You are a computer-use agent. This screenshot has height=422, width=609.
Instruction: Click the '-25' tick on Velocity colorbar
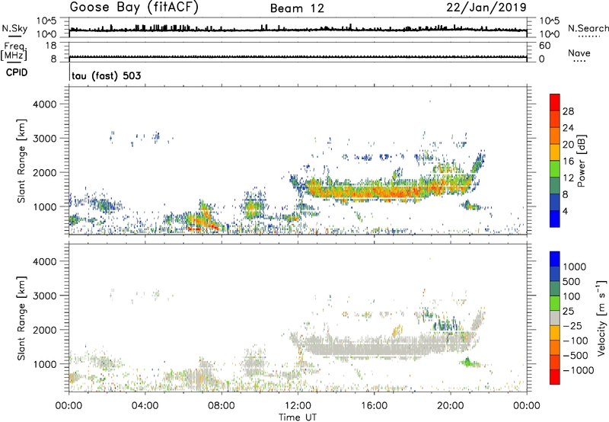[x=572, y=325]
